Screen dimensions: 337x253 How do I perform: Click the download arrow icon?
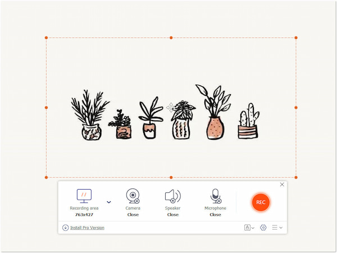point(66,228)
